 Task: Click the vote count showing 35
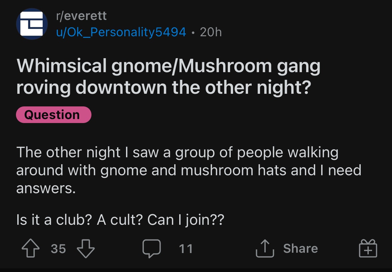tap(58, 249)
